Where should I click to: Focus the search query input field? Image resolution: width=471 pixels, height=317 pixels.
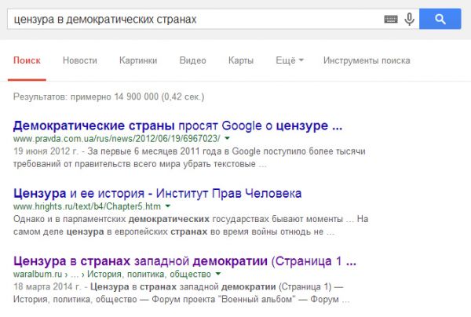[x=195, y=19]
